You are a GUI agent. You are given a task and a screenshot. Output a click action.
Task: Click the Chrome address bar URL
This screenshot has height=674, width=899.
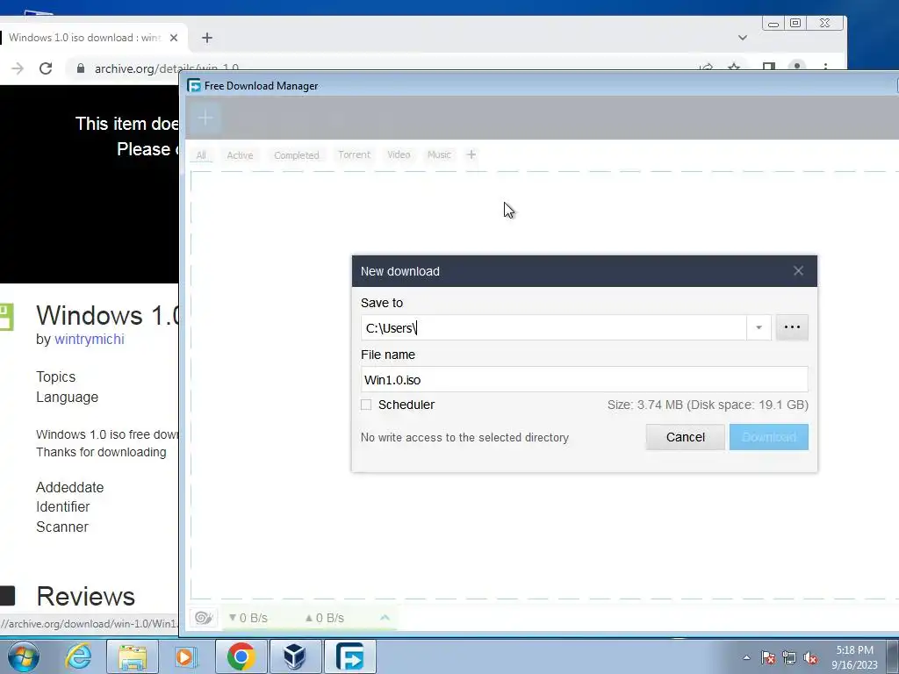pyautogui.click(x=166, y=68)
